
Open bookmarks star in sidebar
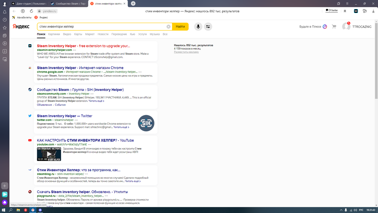click(5, 27)
